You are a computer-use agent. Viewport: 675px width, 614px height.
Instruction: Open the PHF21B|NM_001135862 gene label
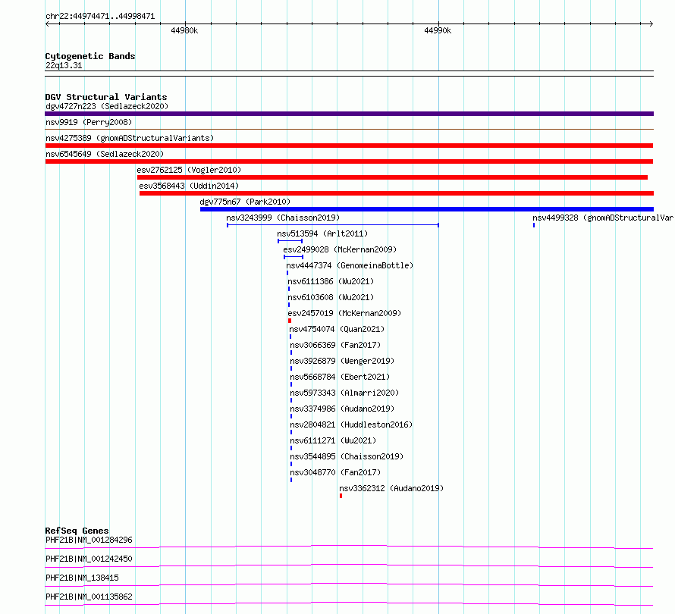pos(89,597)
